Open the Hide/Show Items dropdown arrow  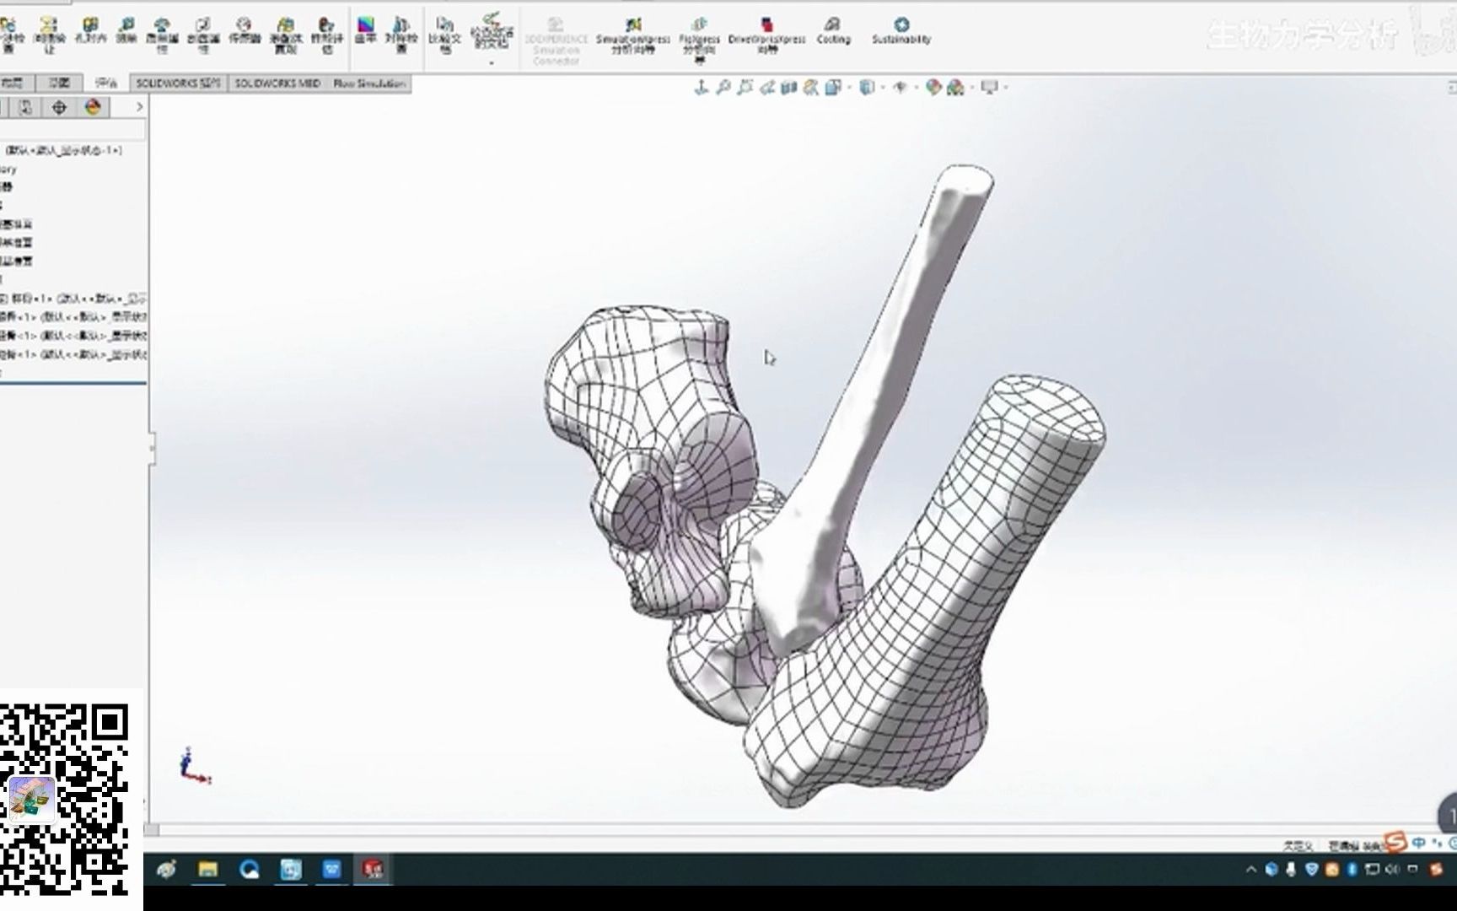(x=916, y=88)
